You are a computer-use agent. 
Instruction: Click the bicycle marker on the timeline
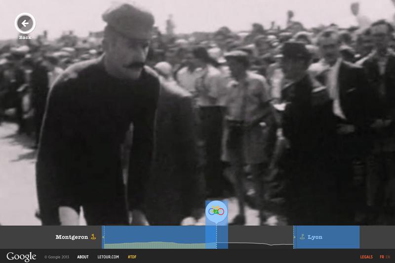[x=216, y=211]
